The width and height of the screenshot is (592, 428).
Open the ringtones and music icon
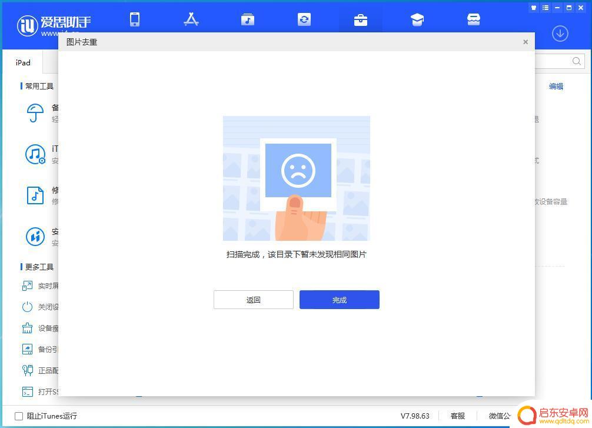click(248, 19)
